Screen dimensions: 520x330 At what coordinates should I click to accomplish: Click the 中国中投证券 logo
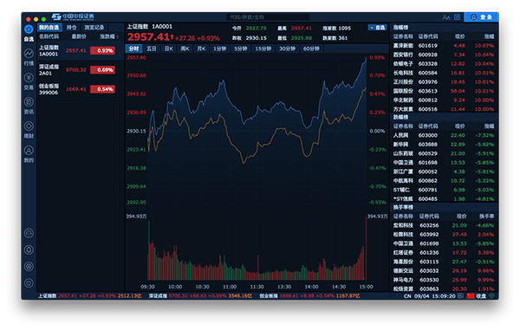tap(73, 16)
